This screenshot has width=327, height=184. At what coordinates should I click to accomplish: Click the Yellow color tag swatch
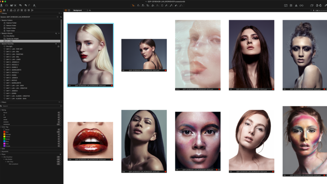click(x=4, y=137)
